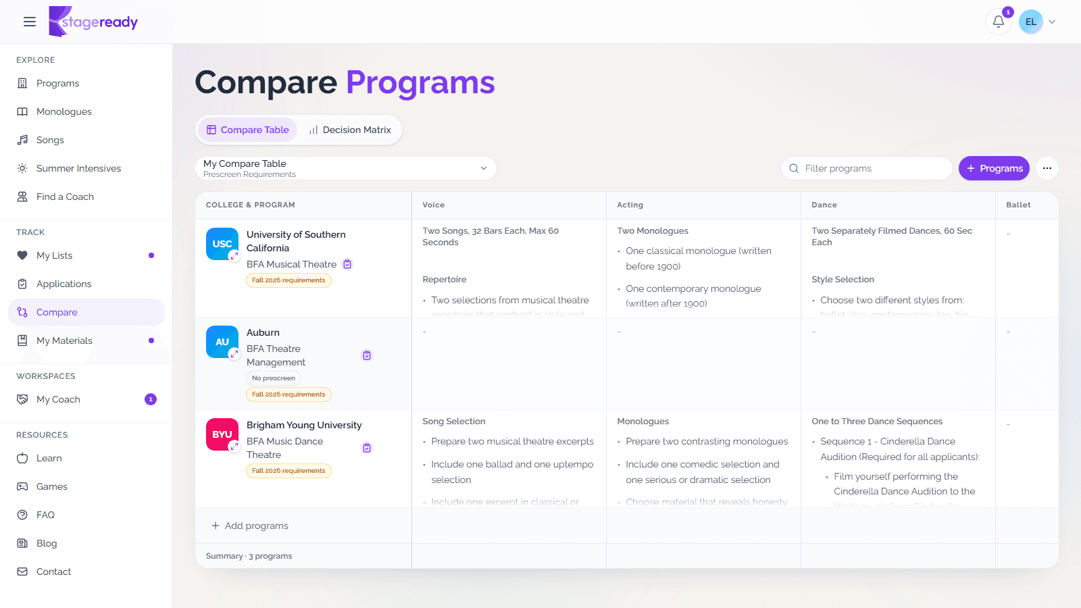Viewport: 1081px width, 608px height.
Task: Click the clipboard icon beside BFA Musical Theatre
Action: coord(347,264)
